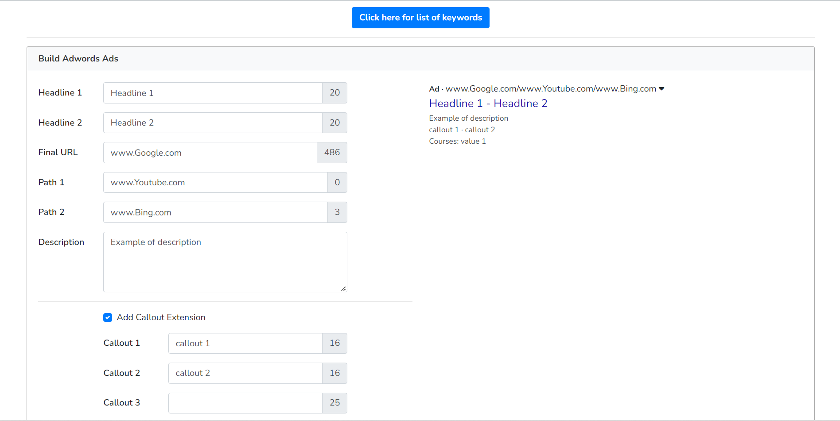Click the Path 2 field with www.Bing.com
The height and width of the screenshot is (421, 840).
pyautogui.click(x=215, y=212)
